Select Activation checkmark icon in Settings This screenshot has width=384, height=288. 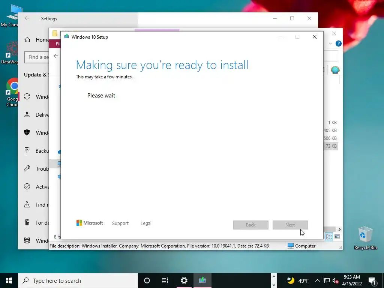point(27,186)
